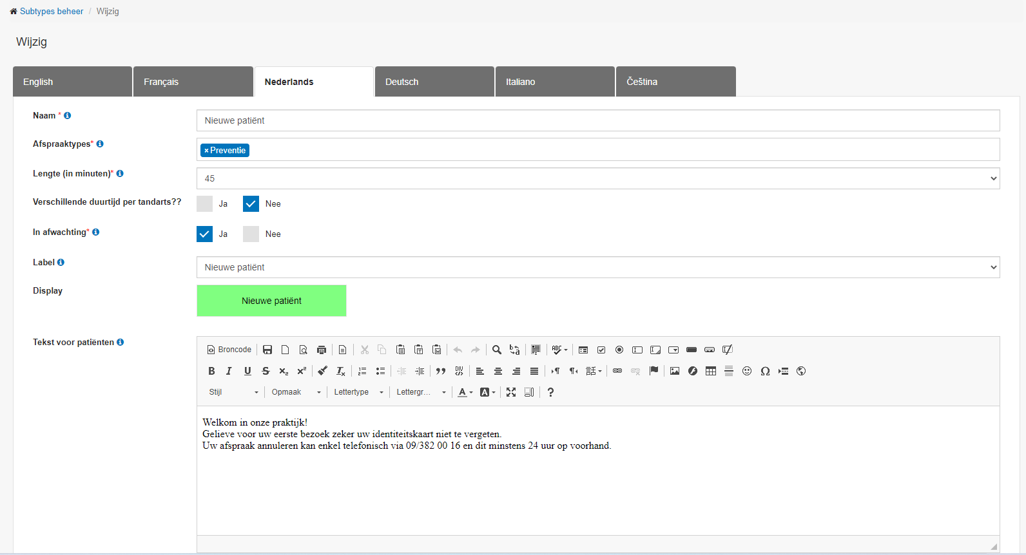Check 'Ja' for Verschillende duurtijd per tandarts
Viewport: 1026px width, 555px height.
[205, 204]
